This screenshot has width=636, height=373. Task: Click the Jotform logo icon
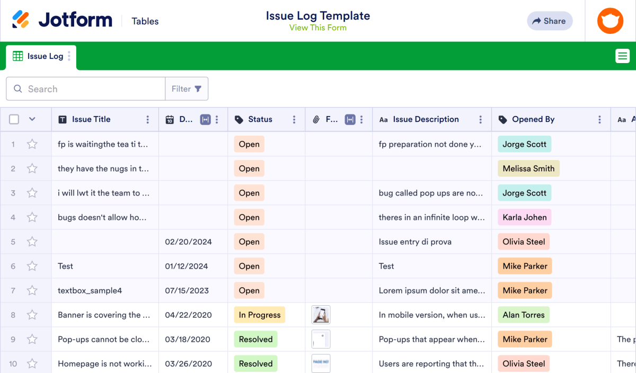(21, 20)
